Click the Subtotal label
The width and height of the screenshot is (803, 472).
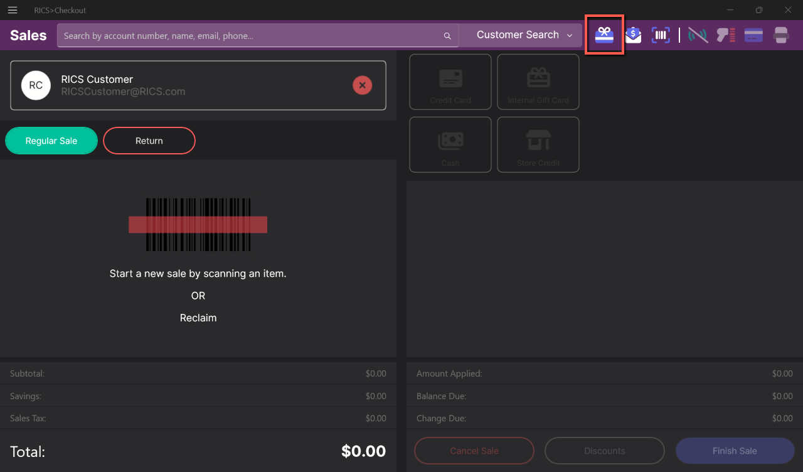(27, 373)
